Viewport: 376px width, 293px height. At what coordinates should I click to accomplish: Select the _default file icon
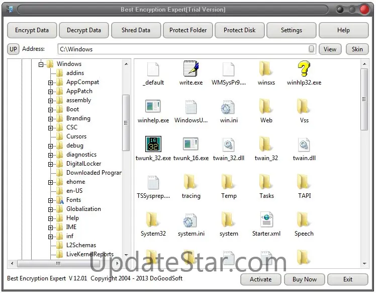pos(153,69)
